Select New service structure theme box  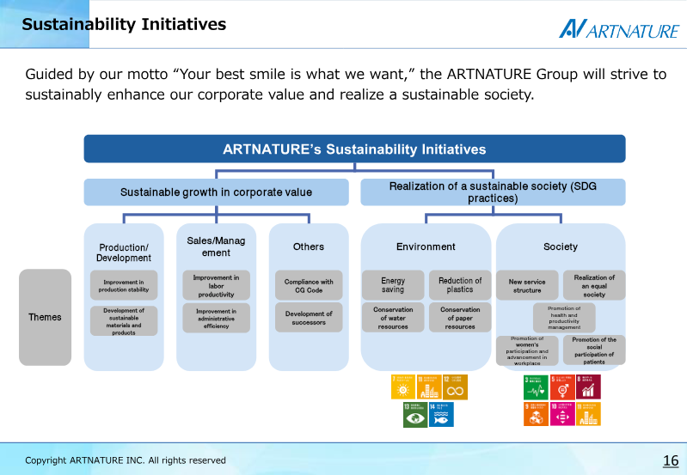point(527,285)
